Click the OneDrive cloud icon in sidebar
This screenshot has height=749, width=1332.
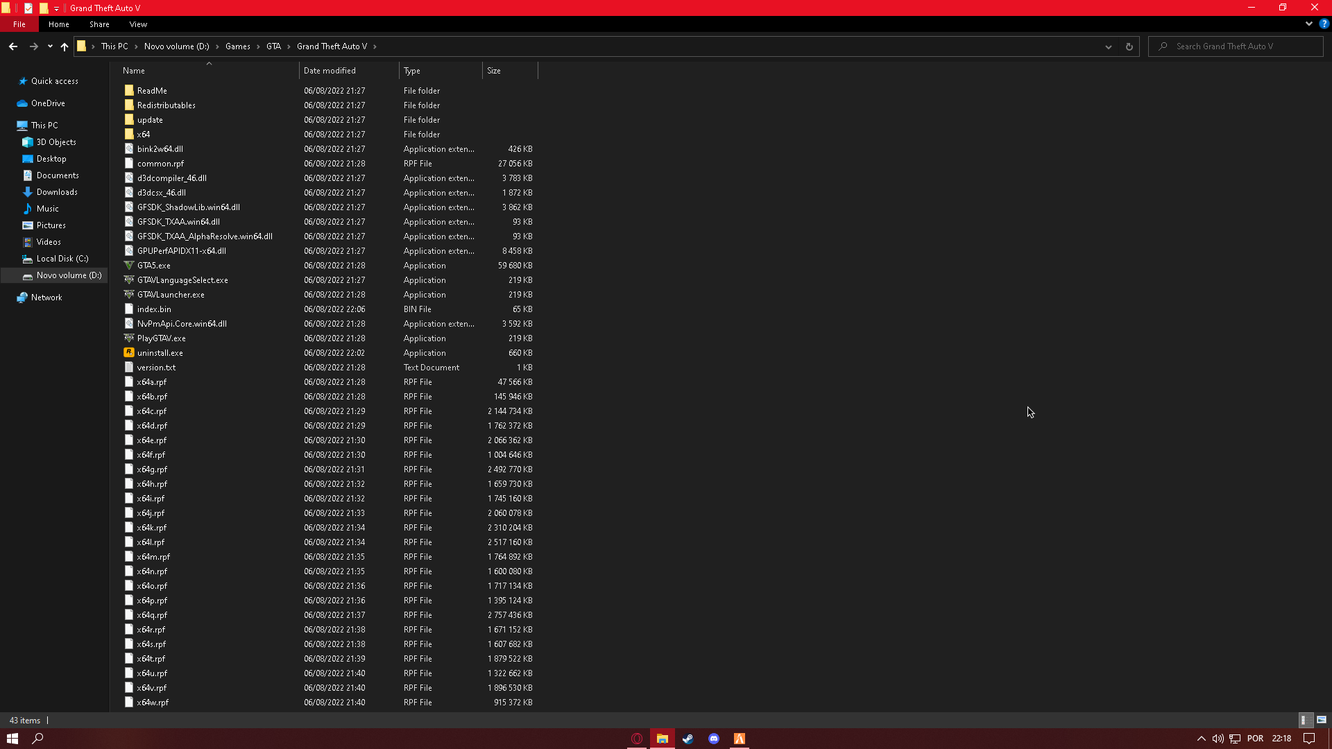(22, 103)
